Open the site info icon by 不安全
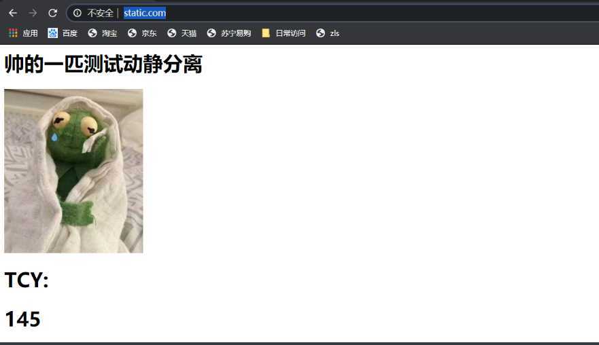The width and height of the screenshot is (599, 345). coord(78,13)
